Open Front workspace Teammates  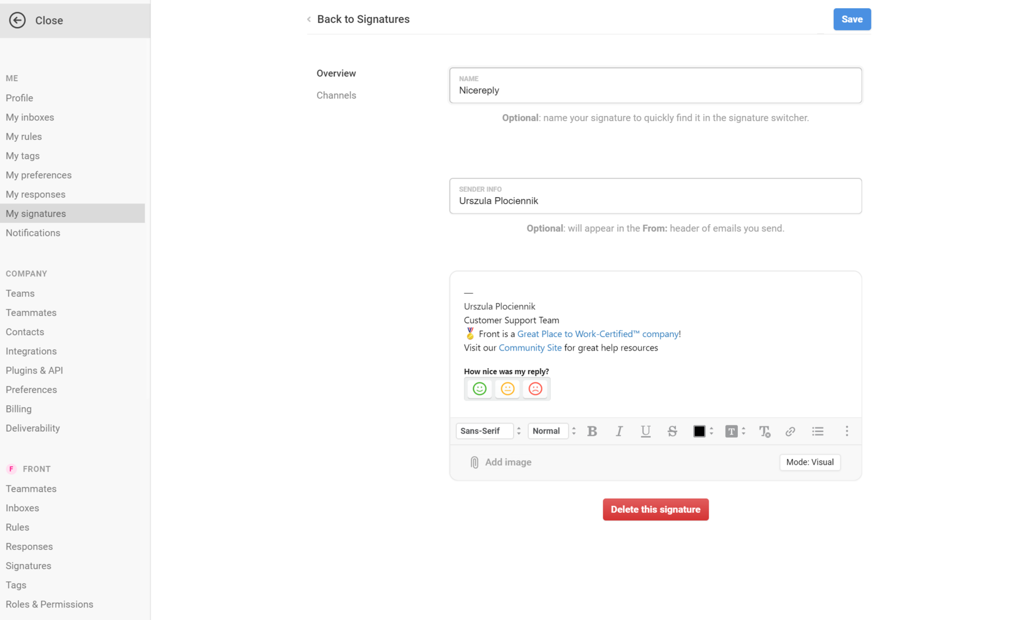31,489
